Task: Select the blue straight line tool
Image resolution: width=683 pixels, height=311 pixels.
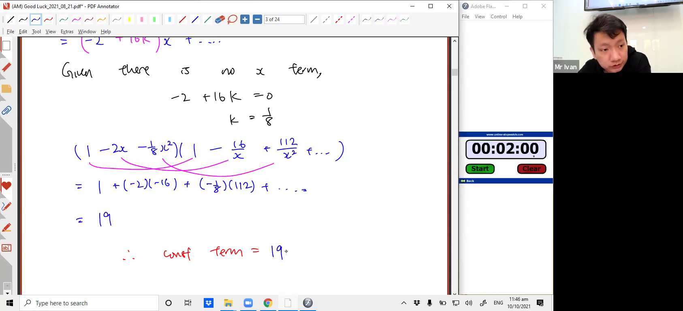Action: coord(195,19)
